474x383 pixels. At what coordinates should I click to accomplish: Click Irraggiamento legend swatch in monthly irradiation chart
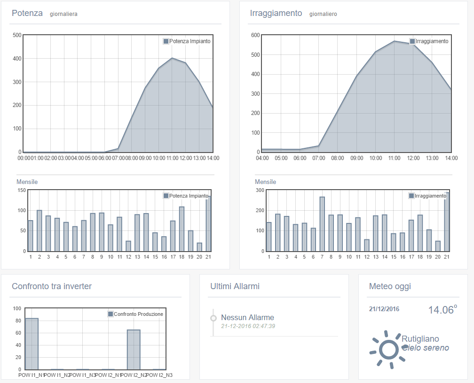412,196
